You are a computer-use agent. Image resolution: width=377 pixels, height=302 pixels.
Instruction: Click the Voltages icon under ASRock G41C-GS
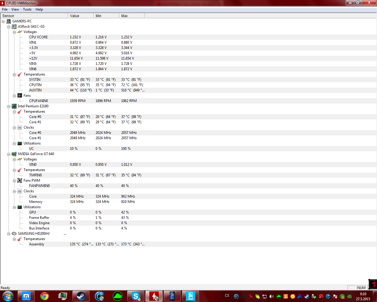(20, 32)
